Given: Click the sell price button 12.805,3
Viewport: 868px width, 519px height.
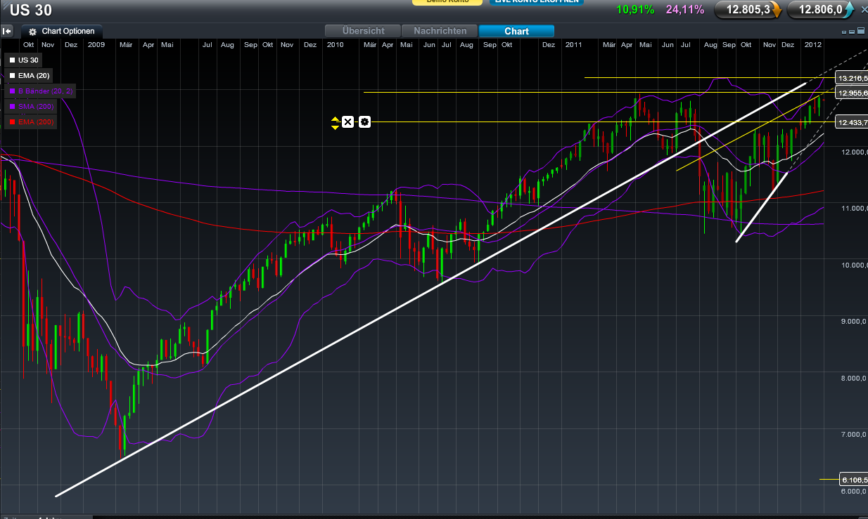Looking at the screenshot, I should coord(748,10).
